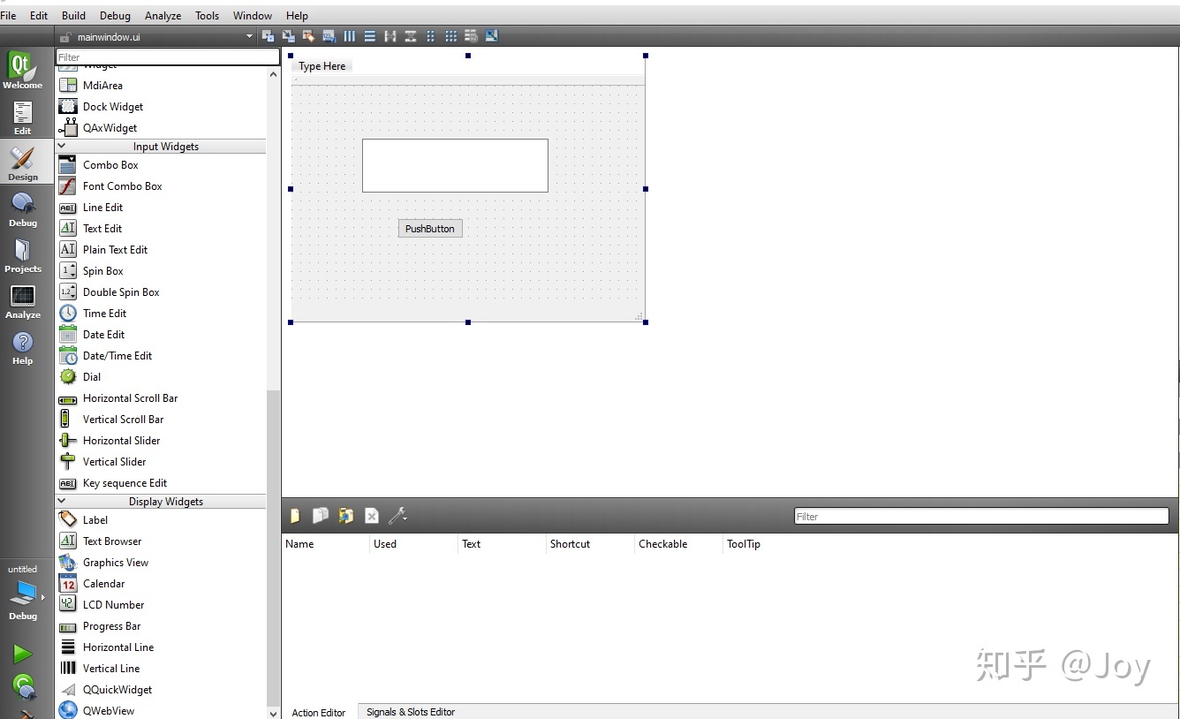
Task: Select the Design mode icon
Action: (x=22, y=163)
